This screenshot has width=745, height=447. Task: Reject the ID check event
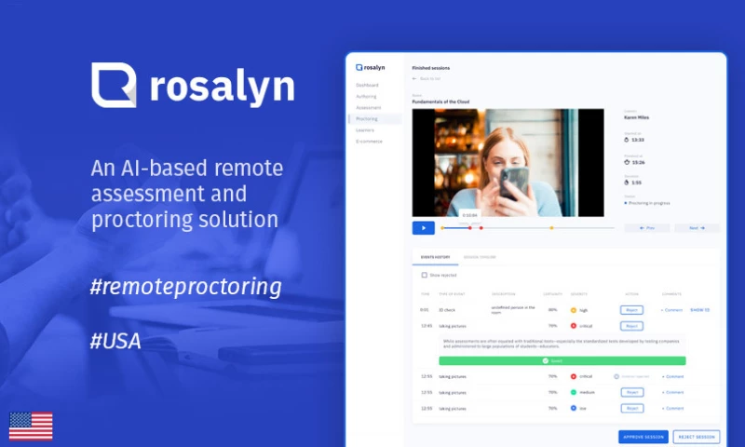point(631,310)
